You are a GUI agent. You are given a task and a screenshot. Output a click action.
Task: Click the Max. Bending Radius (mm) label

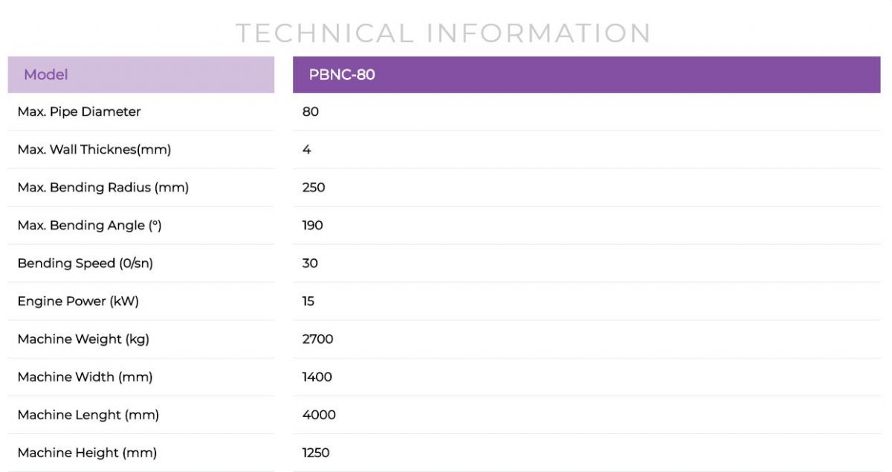pyautogui.click(x=103, y=188)
